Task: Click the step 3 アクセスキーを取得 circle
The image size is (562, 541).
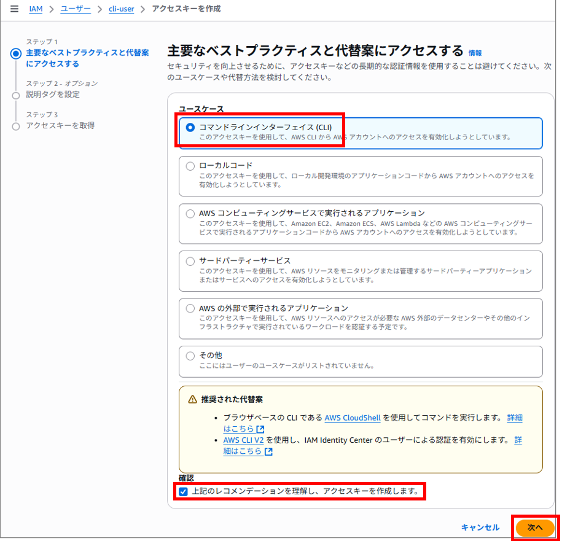Action: coord(16,126)
